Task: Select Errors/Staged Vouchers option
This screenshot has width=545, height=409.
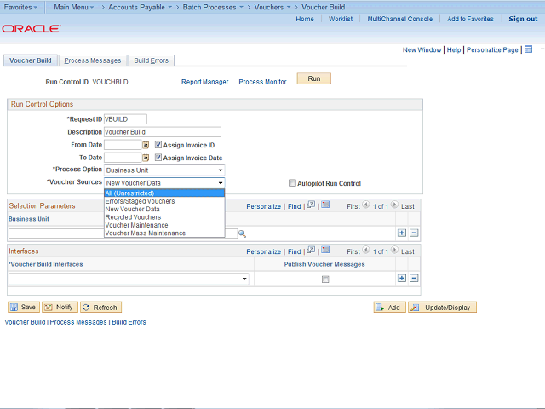Action: point(164,201)
